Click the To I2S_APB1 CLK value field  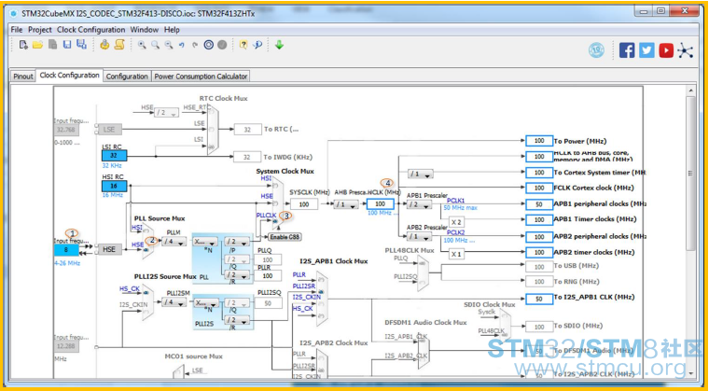pyautogui.click(x=539, y=299)
